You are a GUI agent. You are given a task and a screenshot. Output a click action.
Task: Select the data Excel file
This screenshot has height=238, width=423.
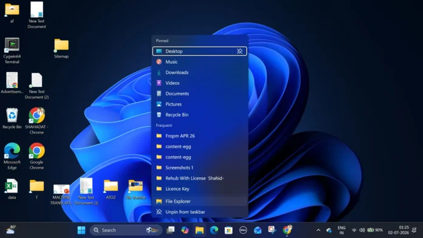[12, 189]
